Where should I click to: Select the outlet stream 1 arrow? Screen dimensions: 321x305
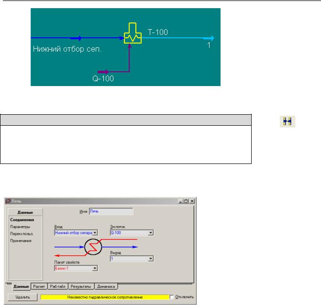tap(209, 38)
